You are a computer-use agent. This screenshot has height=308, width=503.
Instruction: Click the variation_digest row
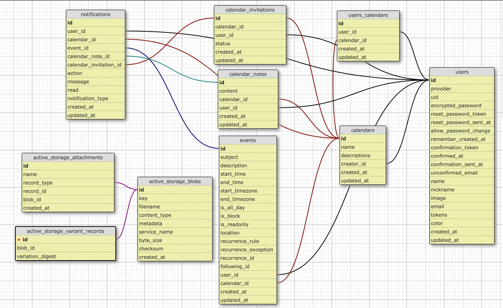36,256
